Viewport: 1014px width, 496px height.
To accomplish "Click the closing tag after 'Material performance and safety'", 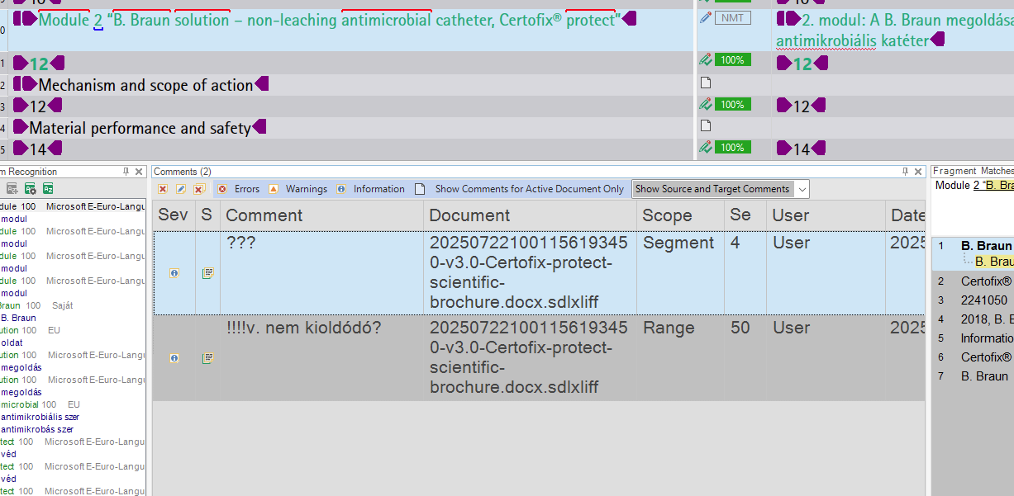I will (x=259, y=127).
